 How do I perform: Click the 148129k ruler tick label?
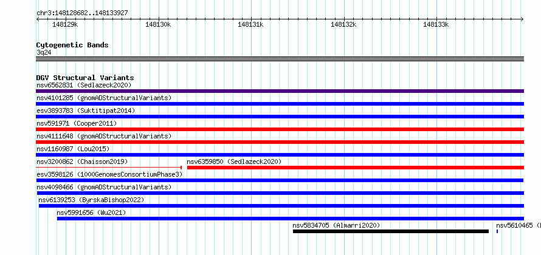[x=65, y=24]
